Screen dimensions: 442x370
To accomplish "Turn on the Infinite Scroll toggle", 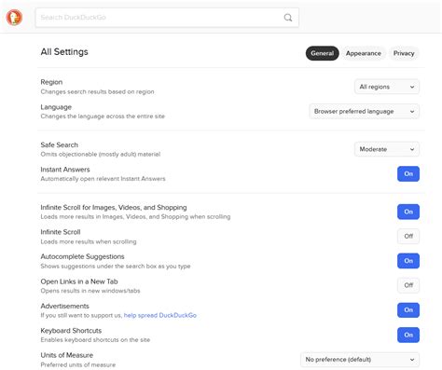I will (408, 236).
